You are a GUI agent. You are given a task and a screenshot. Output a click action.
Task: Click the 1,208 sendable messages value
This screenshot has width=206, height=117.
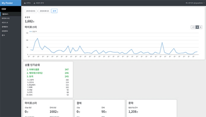click(133, 112)
